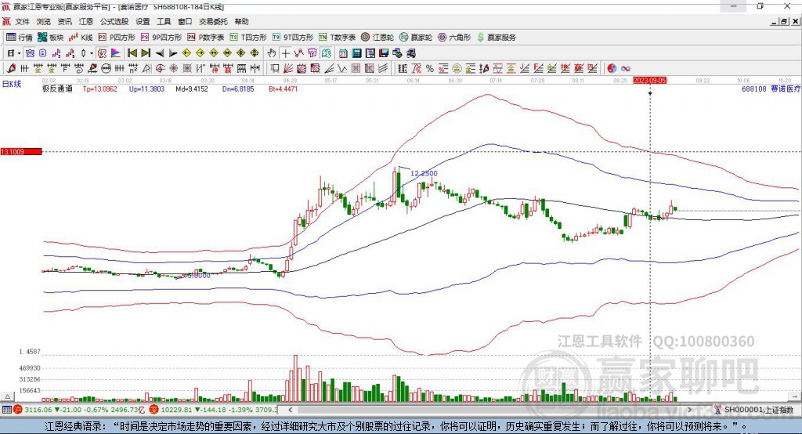Screen dimensions: 802x434
Task: Open the 交易委托 menu
Action: (213, 21)
